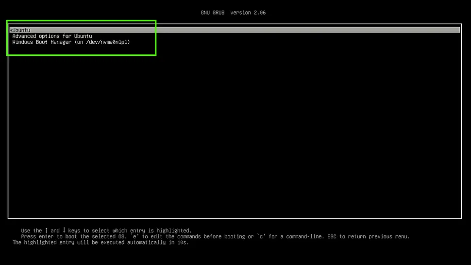Screen dimensions: 471x265
Task: Click the up arrow symbol in help text
Action: 47,231
